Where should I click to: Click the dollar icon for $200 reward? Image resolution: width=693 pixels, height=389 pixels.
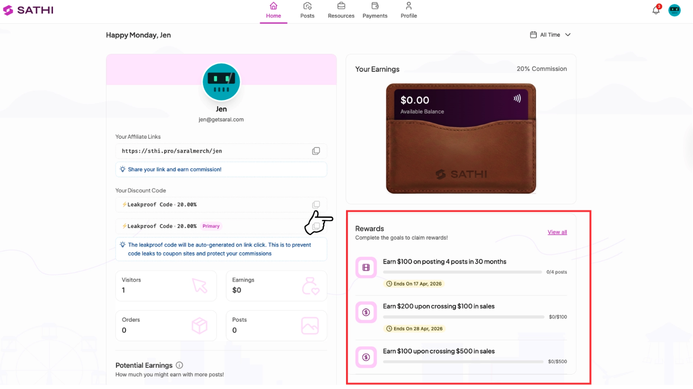pos(366,312)
